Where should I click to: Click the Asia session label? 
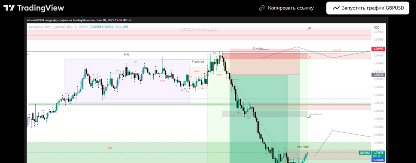point(126,54)
